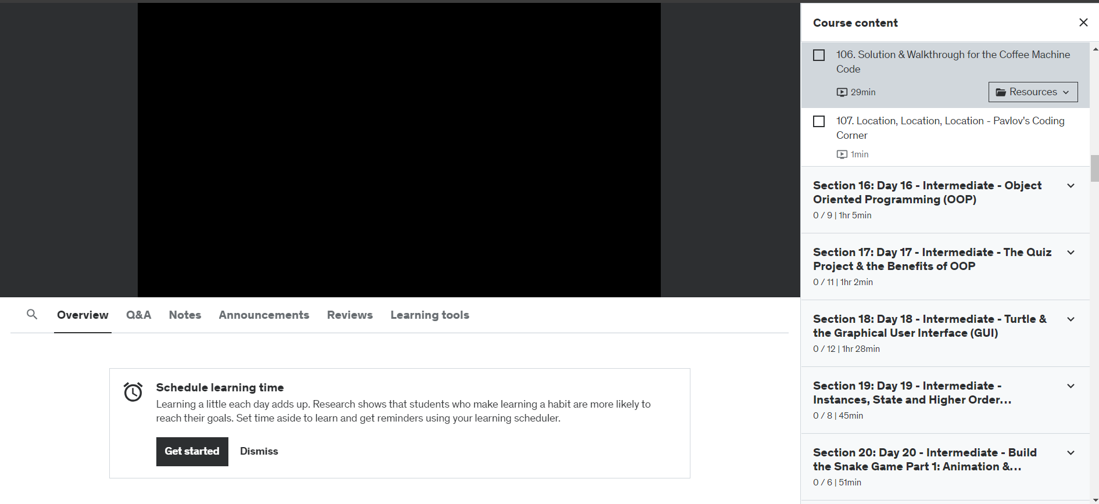Click the search magnifier icon
Viewport: 1099px width, 504px height.
(x=32, y=314)
